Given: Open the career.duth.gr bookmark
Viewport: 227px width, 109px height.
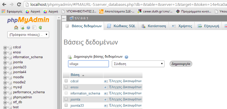Looking at the screenshot, I should 155,11.
